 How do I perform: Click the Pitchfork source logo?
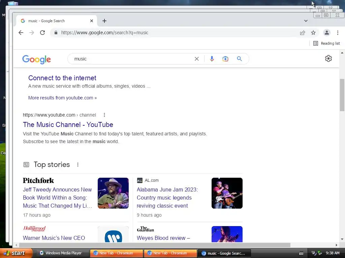pos(38,180)
